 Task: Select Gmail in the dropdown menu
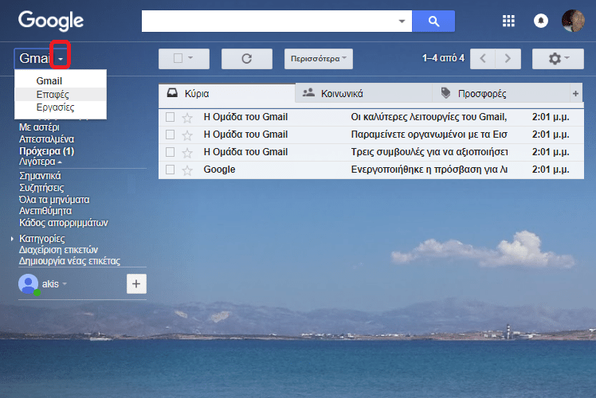(x=61, y=81)
